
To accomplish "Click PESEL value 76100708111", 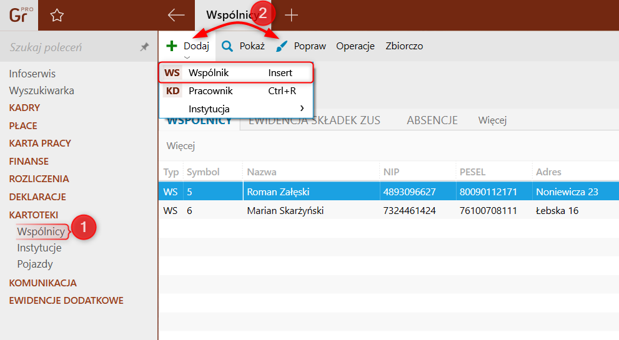I will coord(488,211).
